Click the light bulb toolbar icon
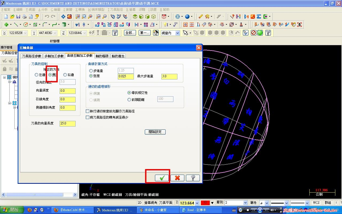 pyautogui.click(x=166, y=25)
